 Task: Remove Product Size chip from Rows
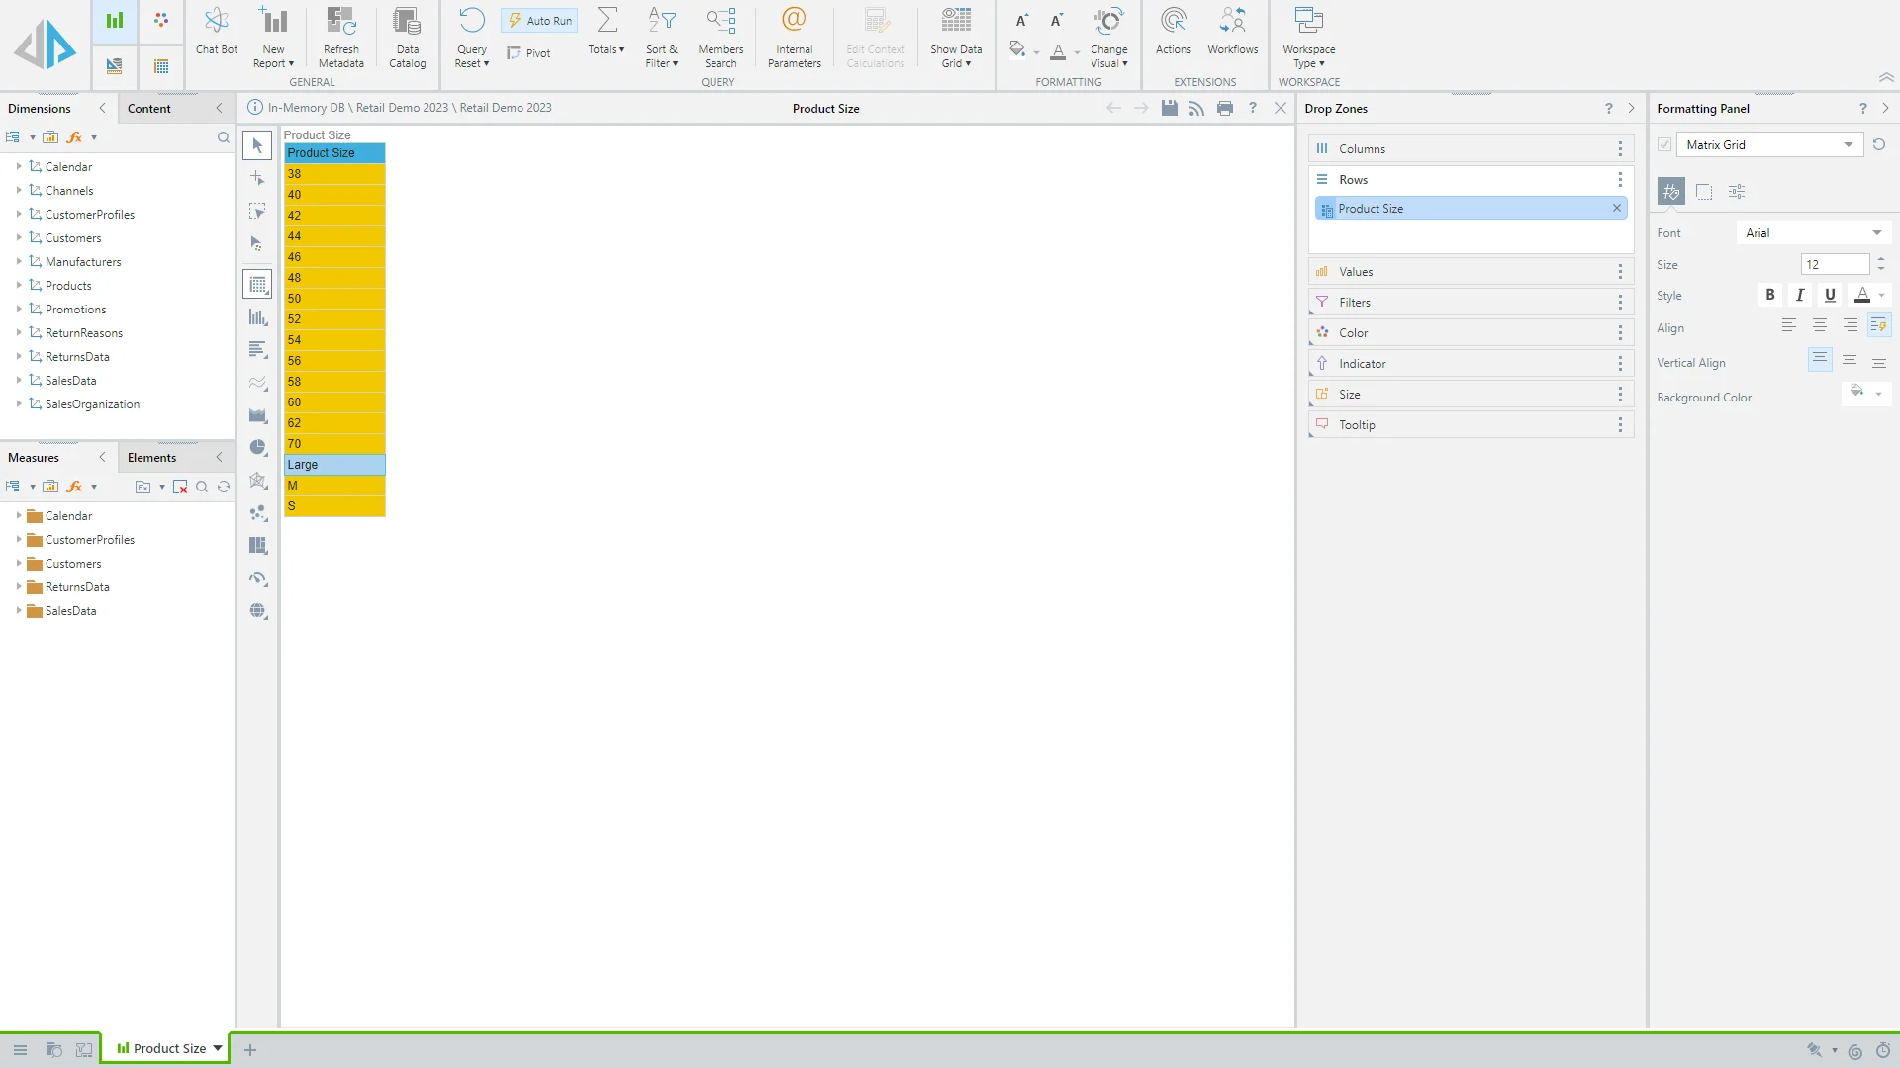pos(1616,209)
